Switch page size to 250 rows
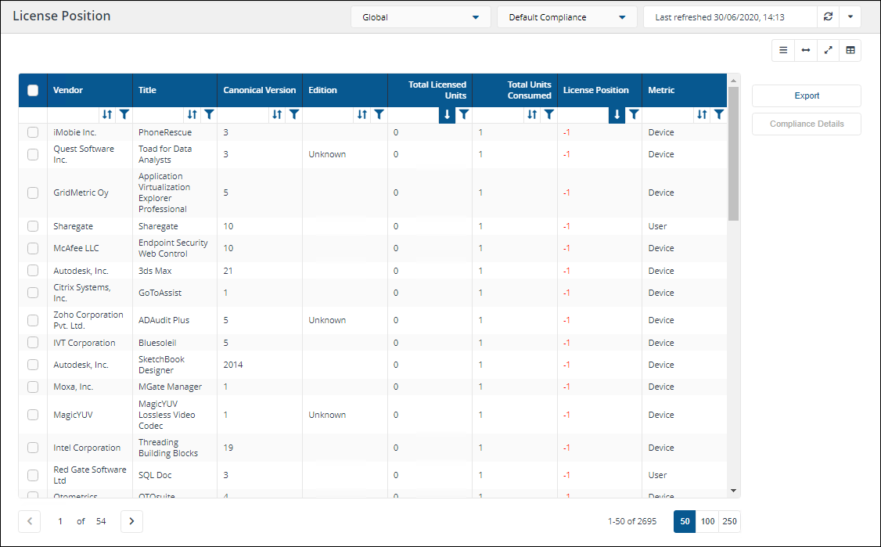Screen dimensions: 881x547 point(729,521)
